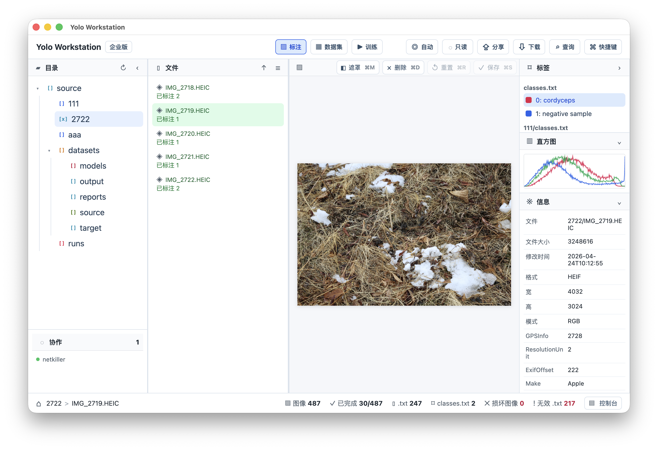Open the 快捷键 shortcuts panel

[x=603, y=47]
